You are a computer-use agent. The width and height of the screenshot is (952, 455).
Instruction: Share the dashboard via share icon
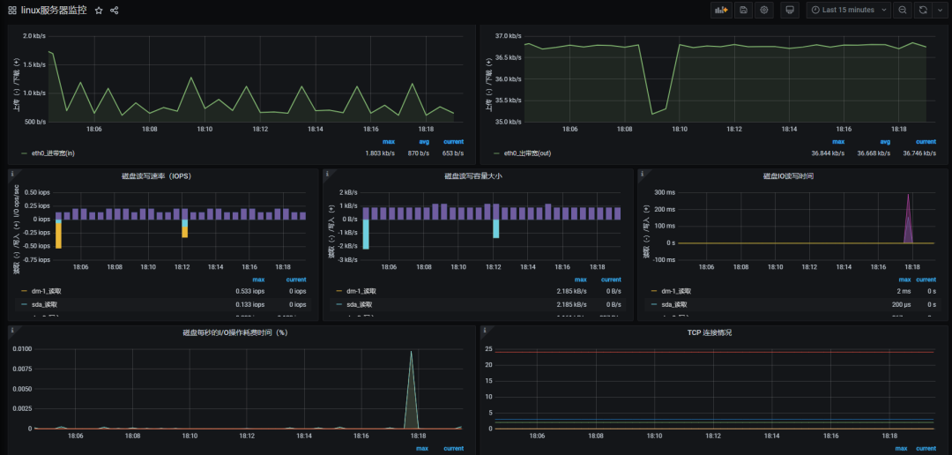coord(115,11)
